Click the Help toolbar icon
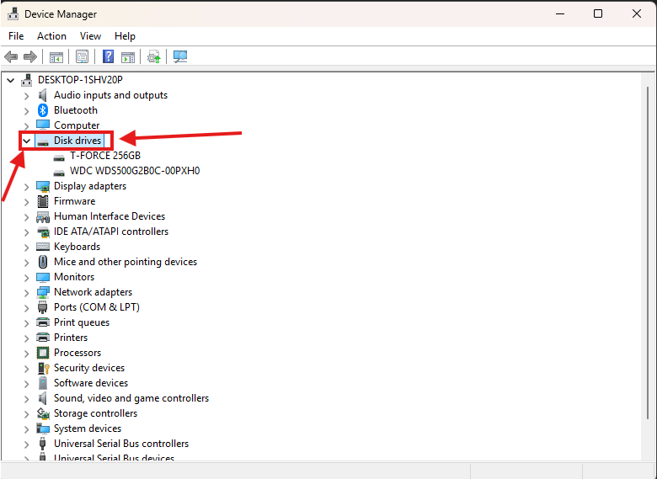Screen dimensions: 657x479 click(108, 57)
